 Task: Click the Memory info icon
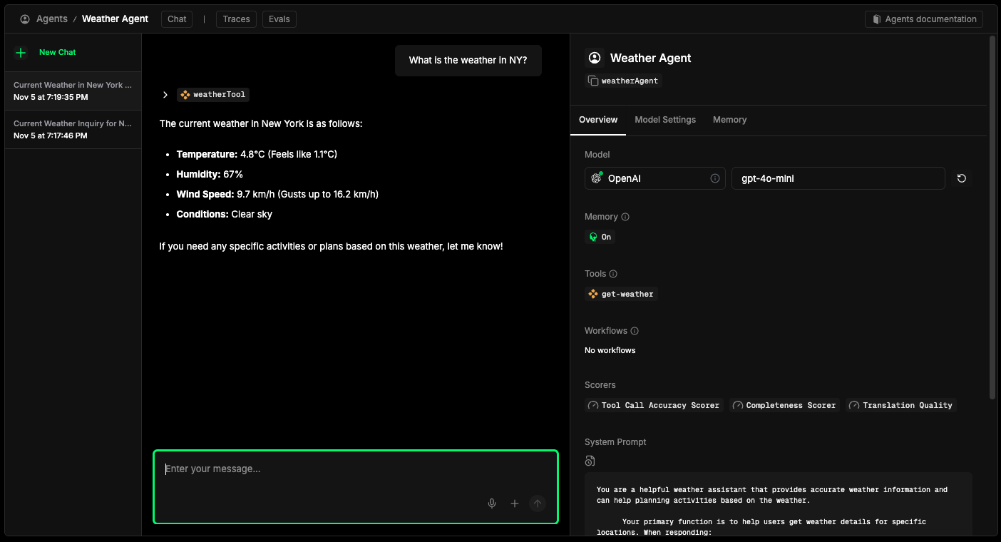[625, 217]
